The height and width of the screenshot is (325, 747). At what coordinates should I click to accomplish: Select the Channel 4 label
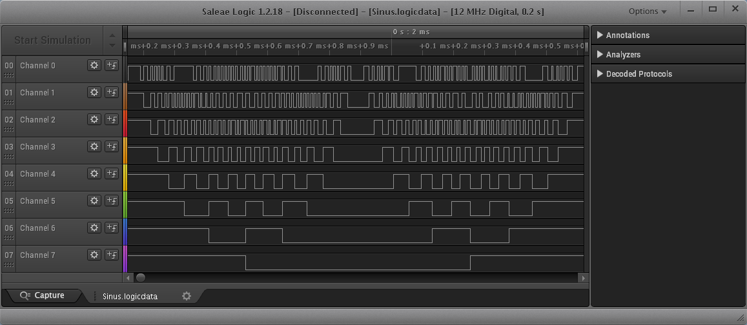point(37,174)
